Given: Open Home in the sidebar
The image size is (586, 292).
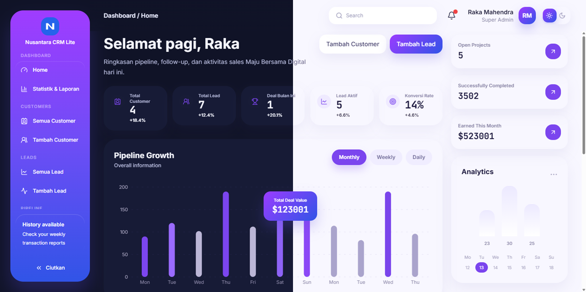Looking at the screenshot, I should pyautogui.click(x=50, y=70).
